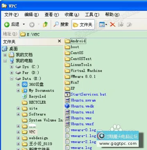This screenshot has width=147, height=150.
Task: Click the 我的文档 documents icon
Action: 11,55
